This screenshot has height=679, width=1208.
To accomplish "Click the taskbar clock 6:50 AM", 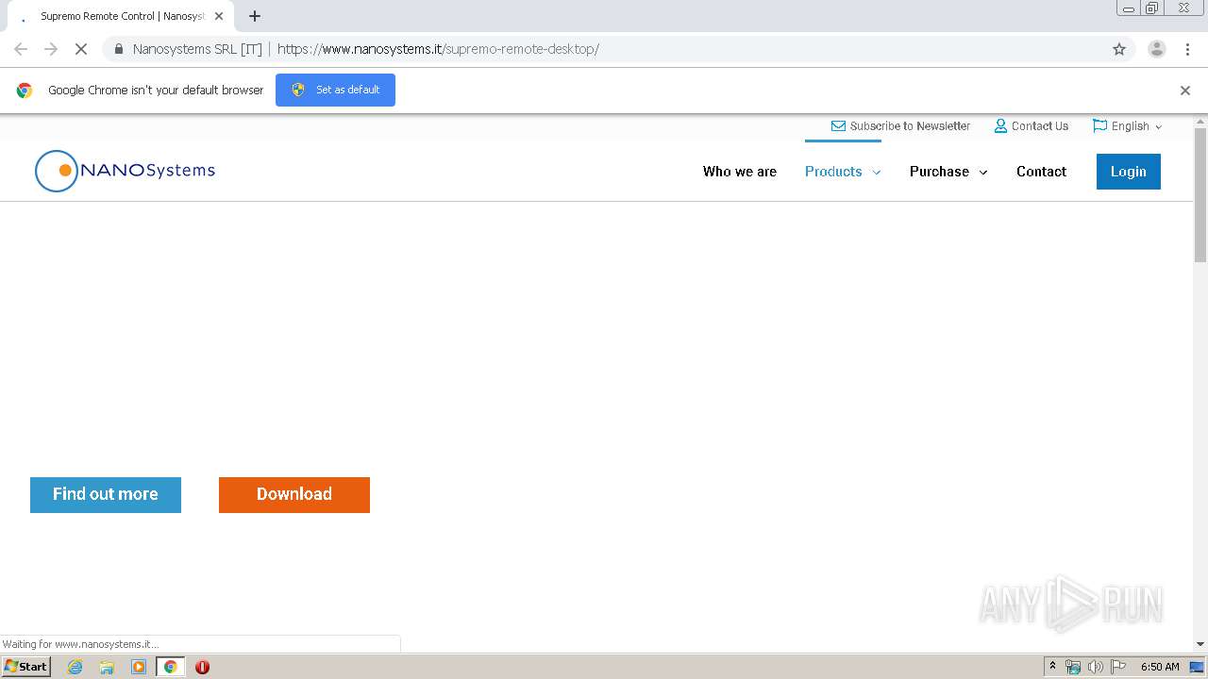I will coord(1160,667).
